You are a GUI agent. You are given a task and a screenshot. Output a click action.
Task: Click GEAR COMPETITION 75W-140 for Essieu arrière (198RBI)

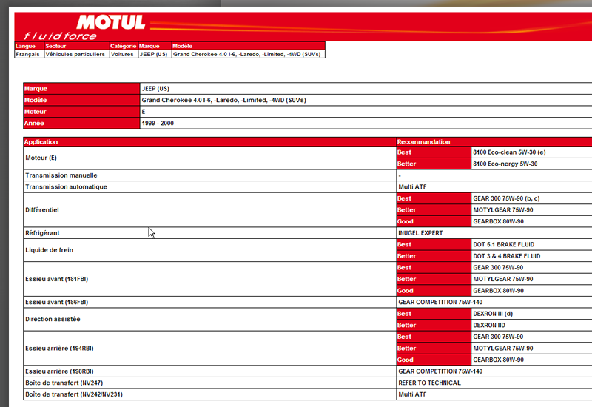[x=440, y=371]
